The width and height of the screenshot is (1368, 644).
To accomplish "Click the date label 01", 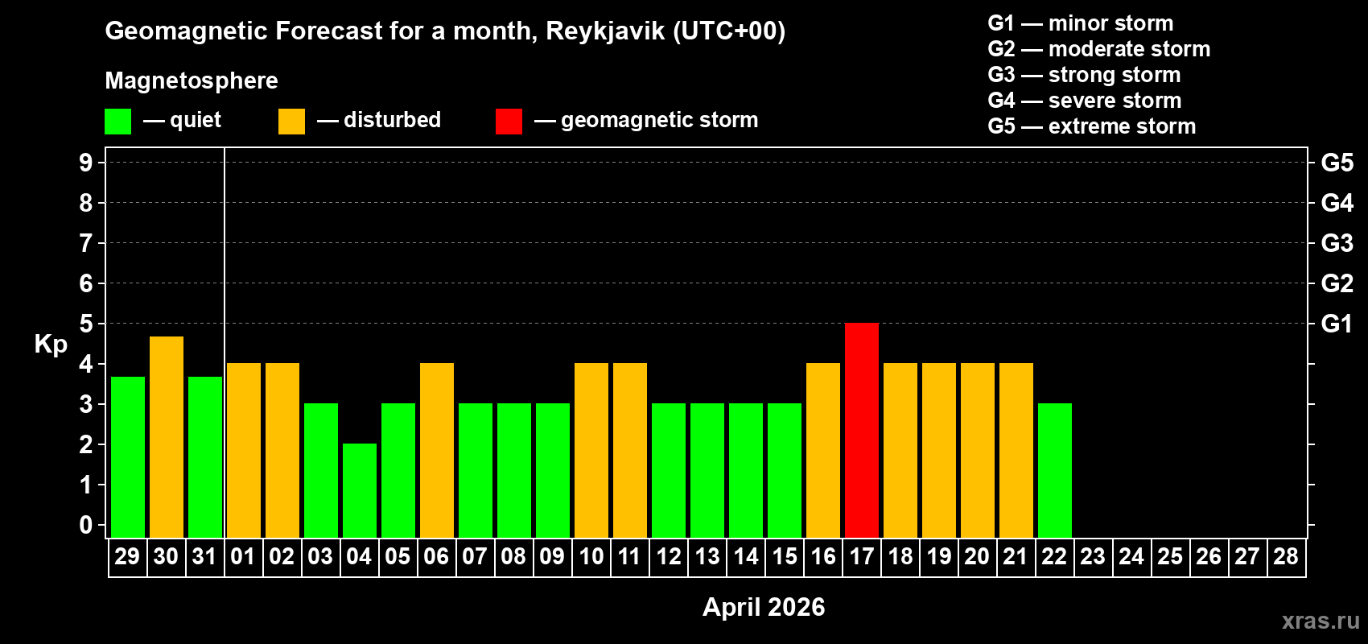I will [x=243, y=556].
